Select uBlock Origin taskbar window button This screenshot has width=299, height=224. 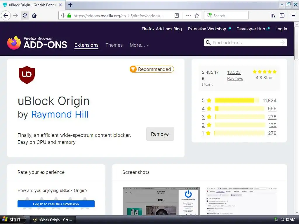(53, 220)
